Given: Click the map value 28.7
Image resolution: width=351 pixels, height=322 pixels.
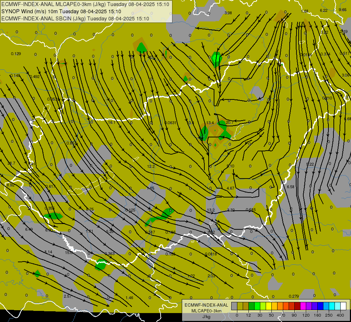Looking at the screenshot, I should tap(11, 164).
